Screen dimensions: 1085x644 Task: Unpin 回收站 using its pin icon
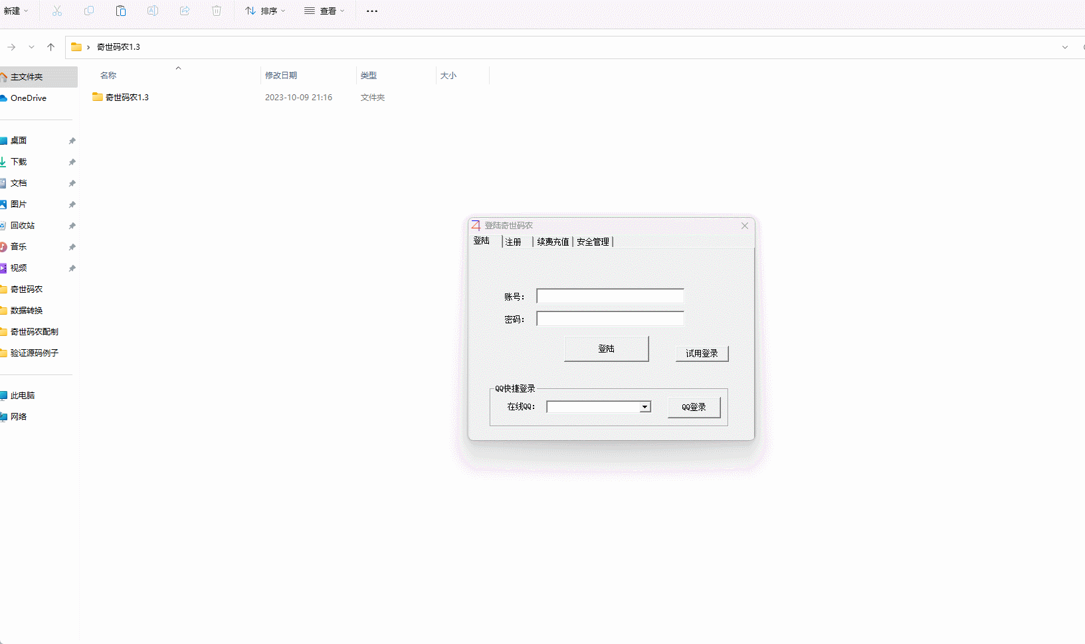72,226
